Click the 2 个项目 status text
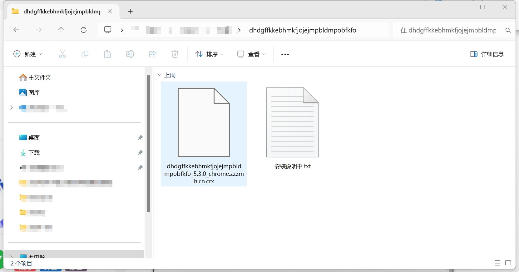Screen dimensions: 519x272 [21, 264]
